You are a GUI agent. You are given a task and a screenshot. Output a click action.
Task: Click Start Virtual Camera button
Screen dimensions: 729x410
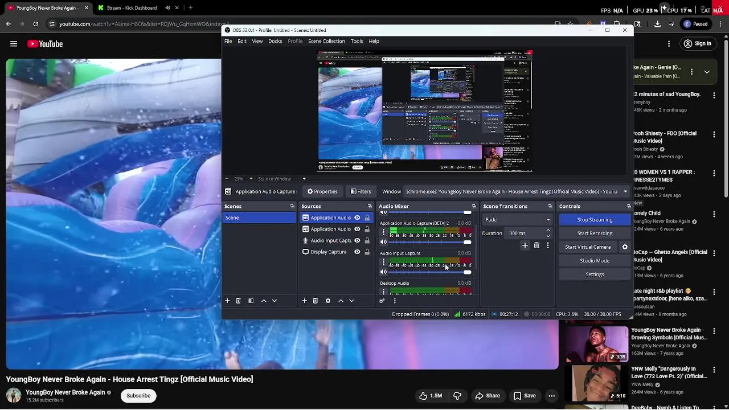click(588, 247)
